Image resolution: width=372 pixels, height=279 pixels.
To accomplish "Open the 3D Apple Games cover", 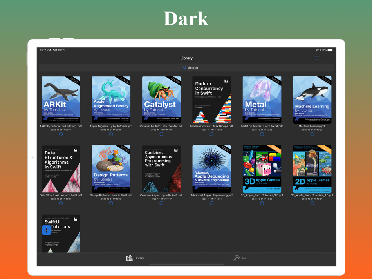I will (x=262, y=169).
